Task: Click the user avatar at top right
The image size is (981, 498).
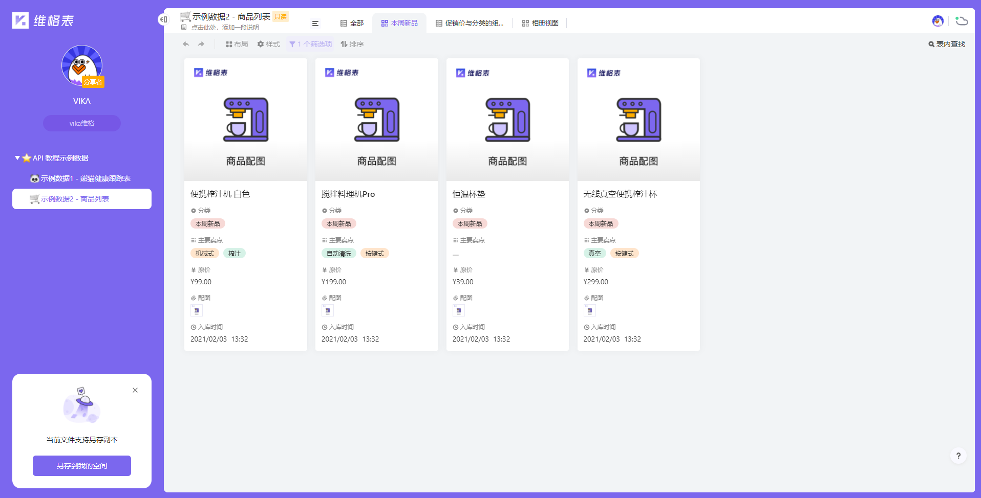Action: 938,21
